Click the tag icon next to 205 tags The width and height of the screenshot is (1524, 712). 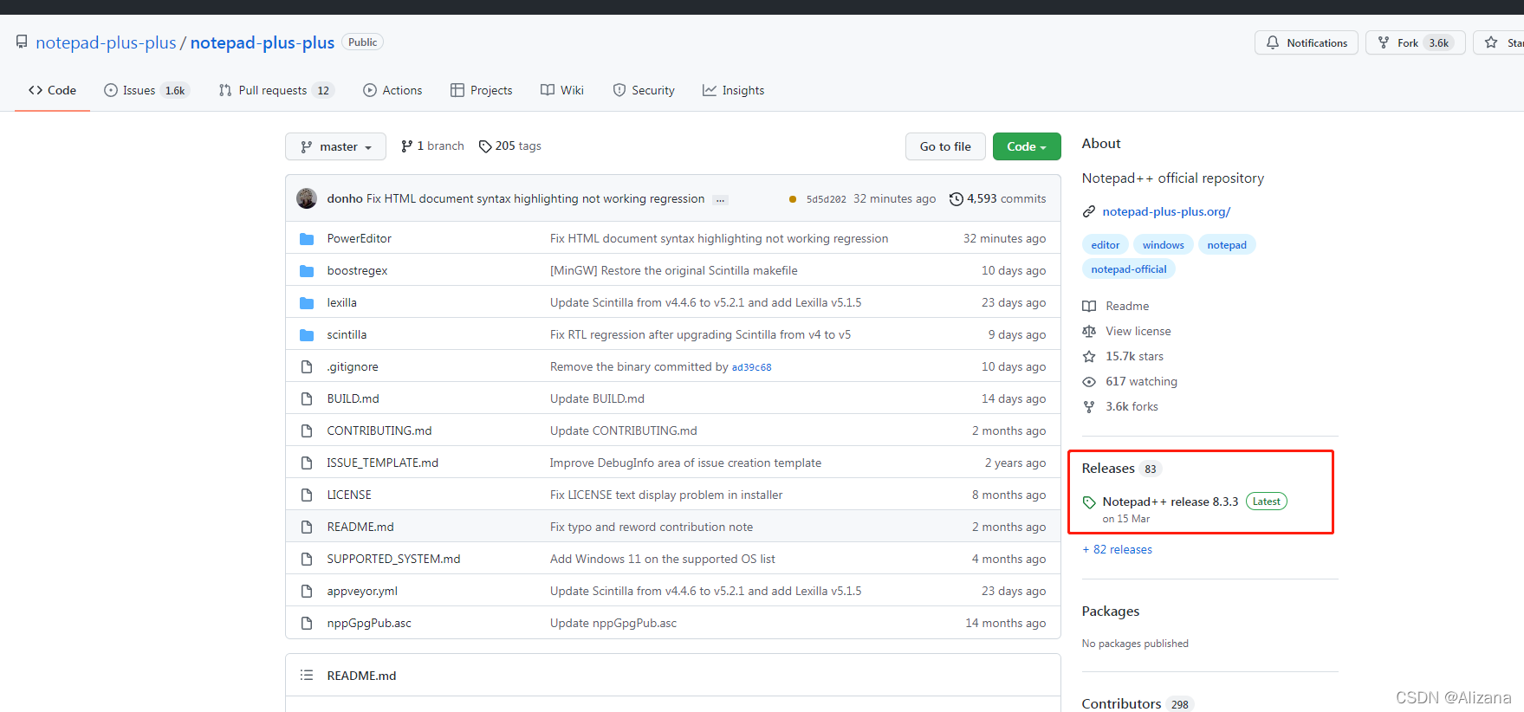[485, 146]
